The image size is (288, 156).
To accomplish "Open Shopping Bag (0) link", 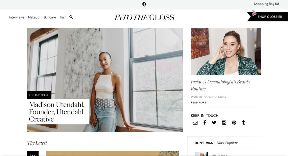I will [266, 4].
